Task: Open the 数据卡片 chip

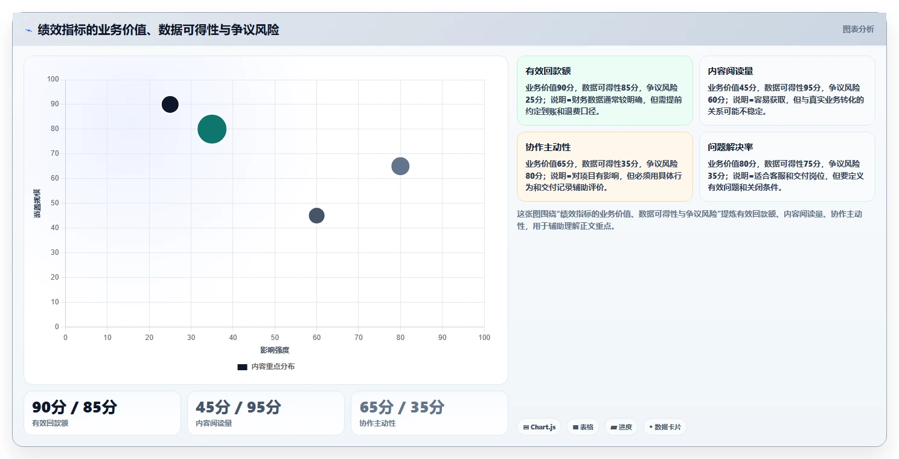Action: pyautogui.click(x=665, y=427)
